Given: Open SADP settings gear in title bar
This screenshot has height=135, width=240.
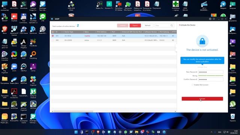Looking at the screenshot, I should [x=210, y=19].
